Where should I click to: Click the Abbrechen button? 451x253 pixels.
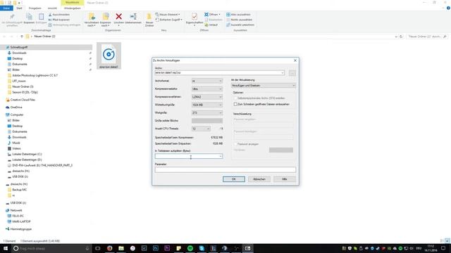click(259, 179)
